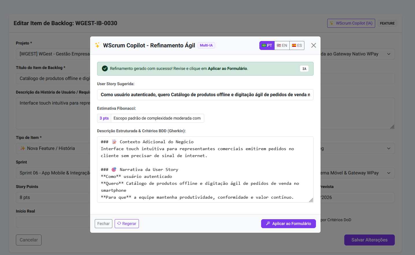Image resolution: width=415 pixels, height=255 pixels.
Task: Click the Fibonacci justification text field
Action: click(157, 118)
